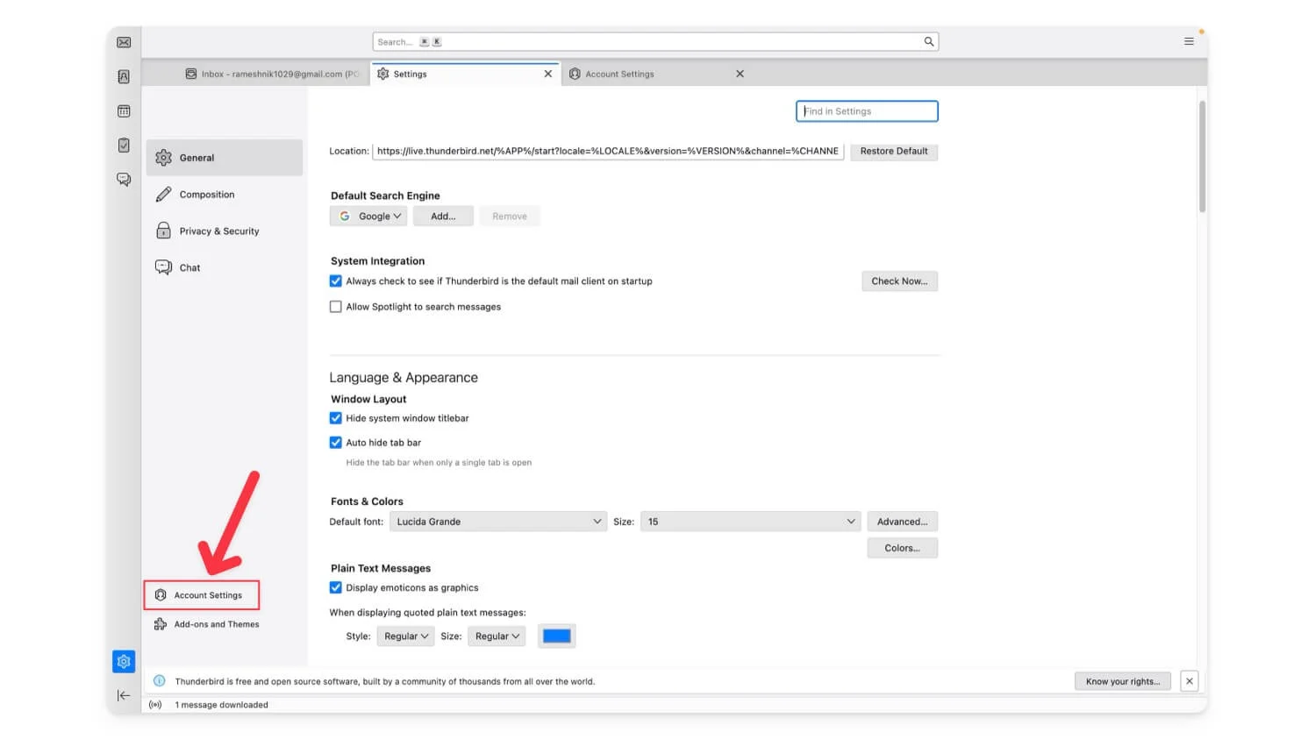This screenshot has width=1315, height=739.
Task: Click the Check Now button
Action: click(899, 281)
